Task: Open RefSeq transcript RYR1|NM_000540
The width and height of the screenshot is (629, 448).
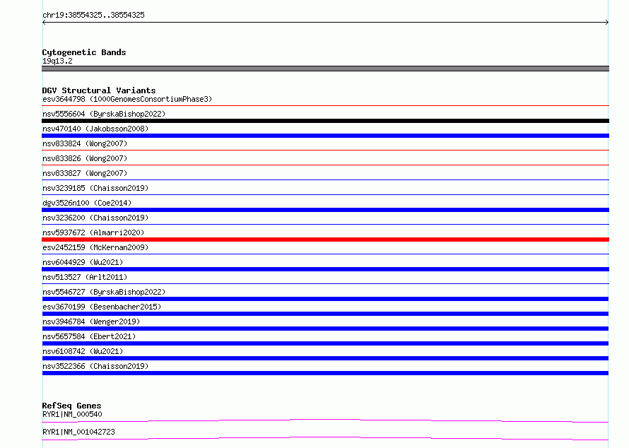Action: tap(72, 414)
